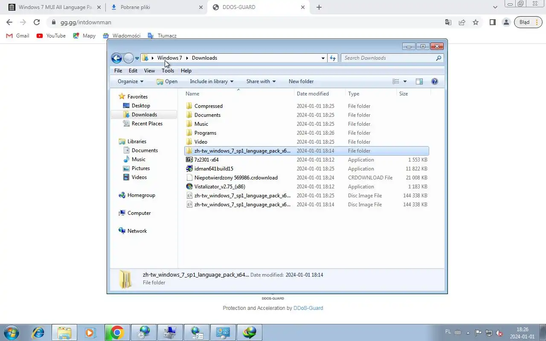Click folder icon in Explorer address bar
This screenshot has height=341, width=546.
(145, 58)
